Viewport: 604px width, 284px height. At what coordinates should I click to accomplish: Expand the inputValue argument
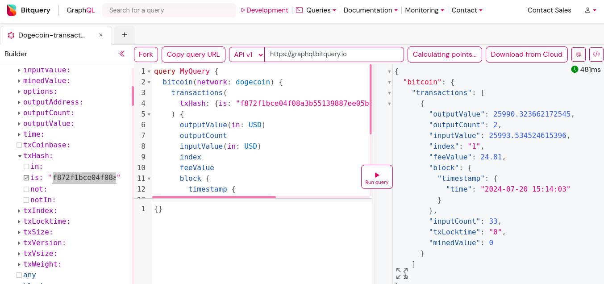(x=19, y=70)
